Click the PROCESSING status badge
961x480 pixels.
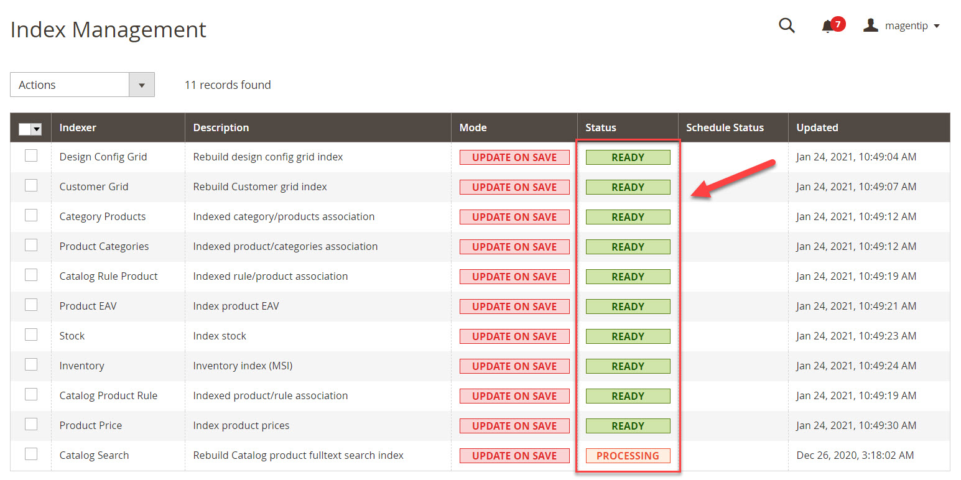(628, 455)
